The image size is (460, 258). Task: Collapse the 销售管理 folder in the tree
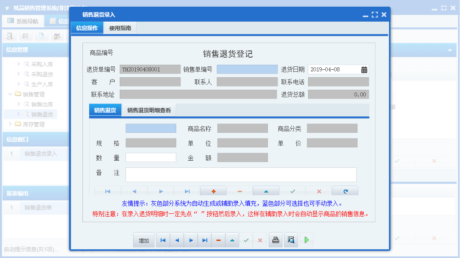point(10,94)
